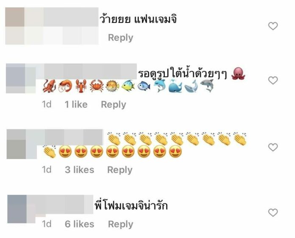Screen dimensions: 295x238
Task: Open the first commenter's blurred profile picture
Action: pos(15,26)
